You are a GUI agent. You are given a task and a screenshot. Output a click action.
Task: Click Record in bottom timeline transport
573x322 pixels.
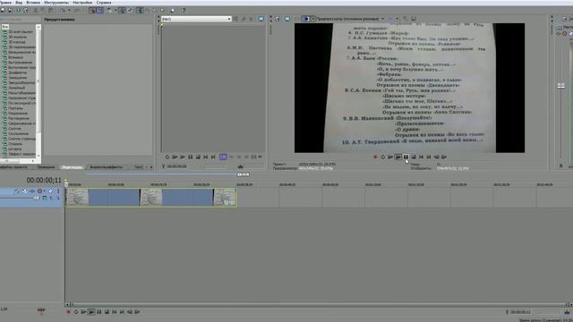(x=68, y=312)
